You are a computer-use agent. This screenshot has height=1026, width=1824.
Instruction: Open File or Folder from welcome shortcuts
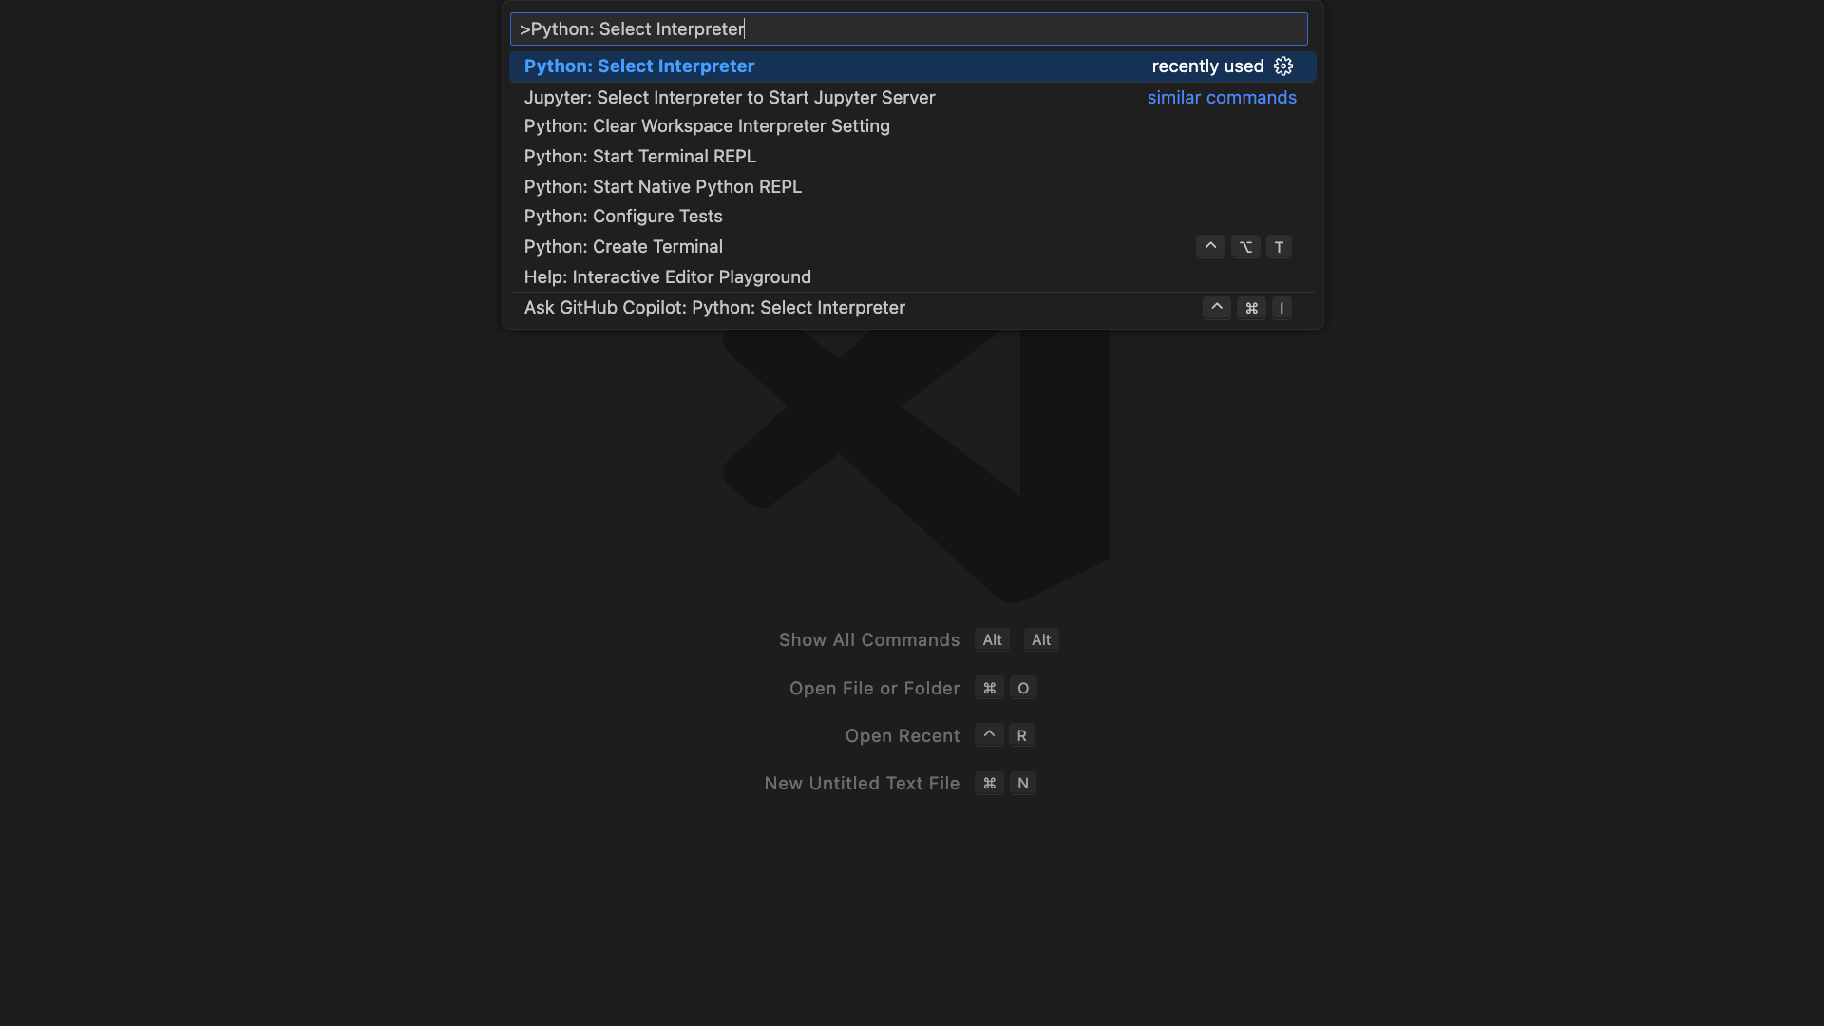click(874, 688)
